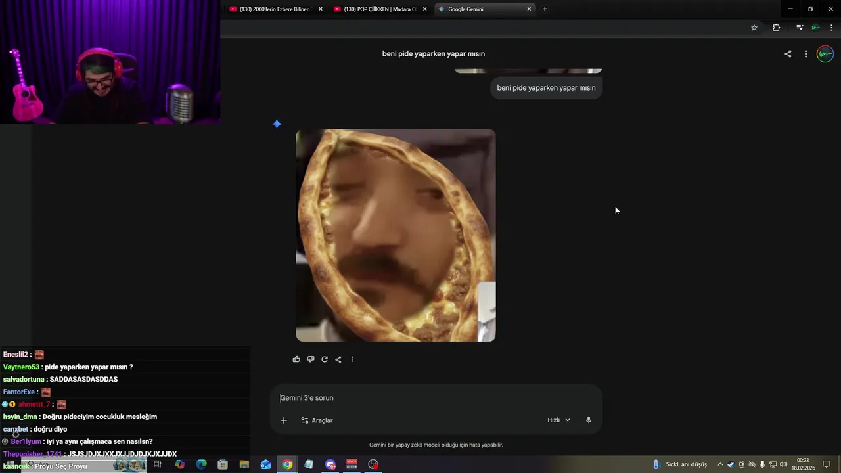Share the generated response below image
Viewport: 841px width, 473px height.
(x=338, y=359)
